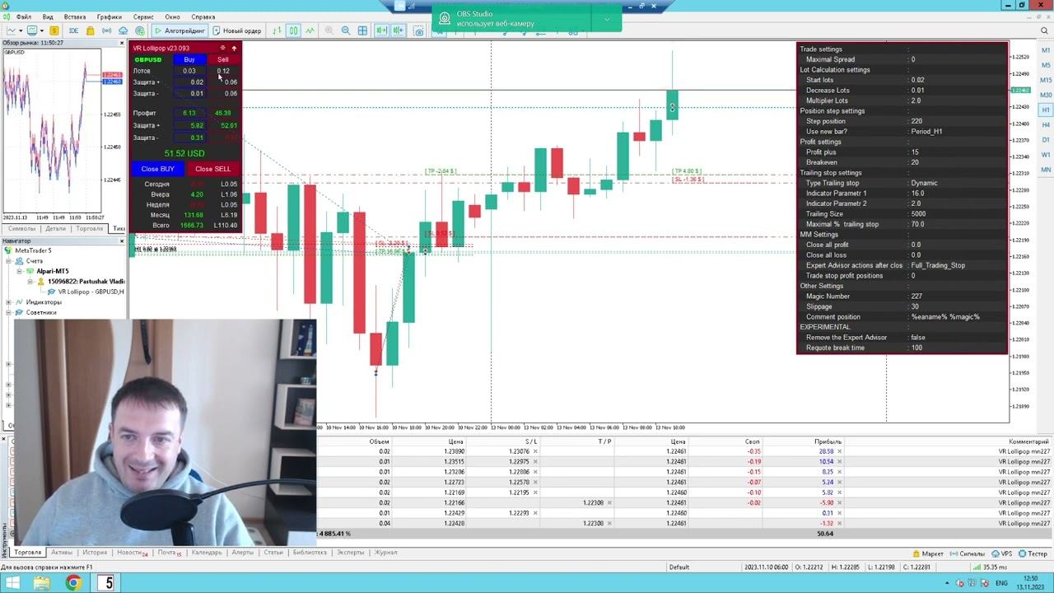Toggle the Algo Trading button
The image size is (1054, 593).
click(180, 30)
